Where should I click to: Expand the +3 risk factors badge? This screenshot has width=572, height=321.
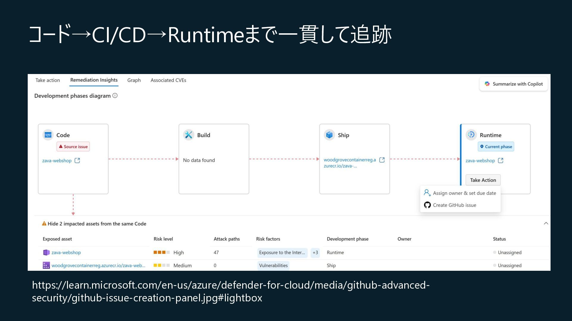point(315,253)
